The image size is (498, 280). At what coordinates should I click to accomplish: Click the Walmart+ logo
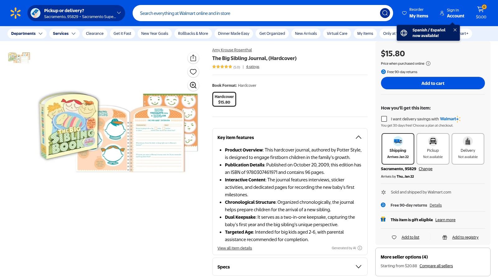[x=450, y=119]
